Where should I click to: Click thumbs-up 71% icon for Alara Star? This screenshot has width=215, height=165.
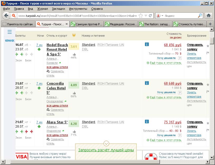74,132
